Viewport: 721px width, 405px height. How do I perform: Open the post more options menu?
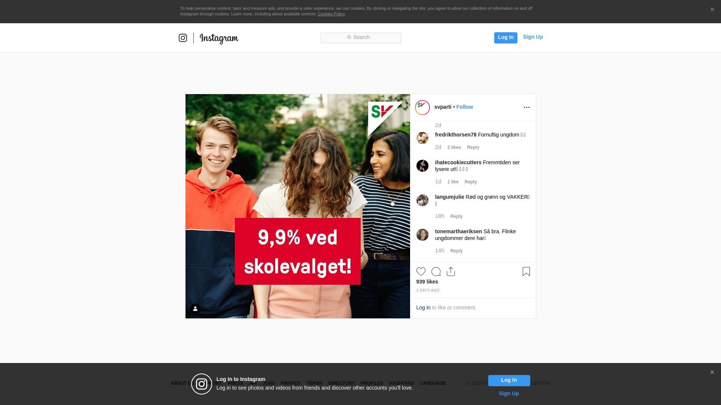coord(526,108)
